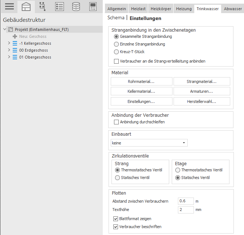Enable Anbindung durchschleifen checkbox
Image resolution: width=244 pixels, height=235 pixels.
pos(116,122)
